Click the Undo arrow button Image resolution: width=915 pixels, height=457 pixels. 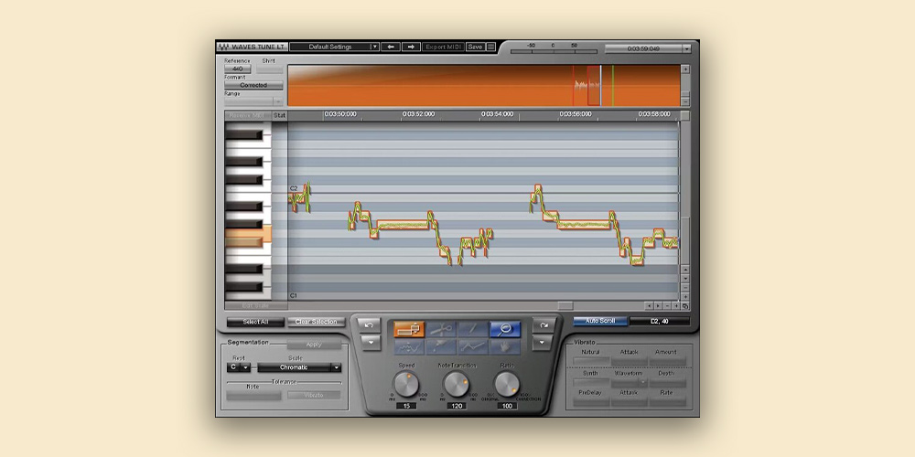(370, 325)
